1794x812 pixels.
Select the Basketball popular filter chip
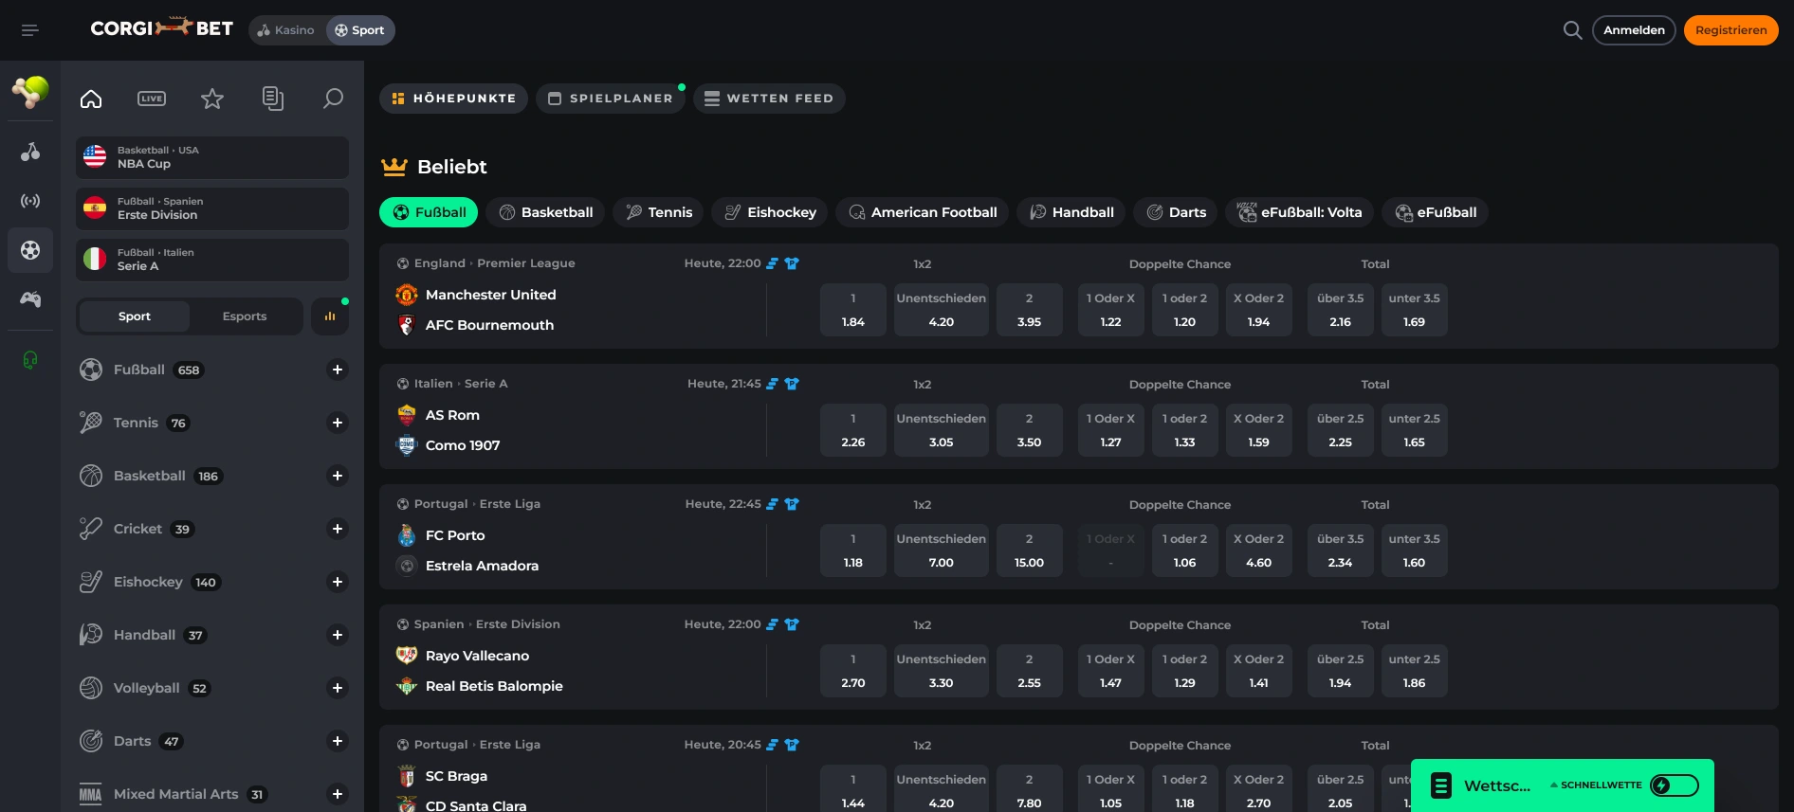pos(545,212)
